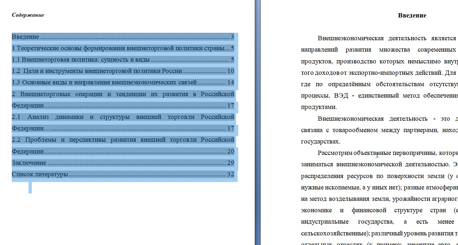Click entry '1.1 Внешнеторговая политика: сущность и виды'
Image resolution: width=458 pixels, height=245 pixels.
point(123,59)
